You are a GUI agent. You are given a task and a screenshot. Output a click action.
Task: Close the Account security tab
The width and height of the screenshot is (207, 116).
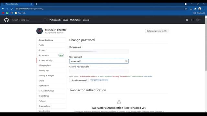pos(31,4)
